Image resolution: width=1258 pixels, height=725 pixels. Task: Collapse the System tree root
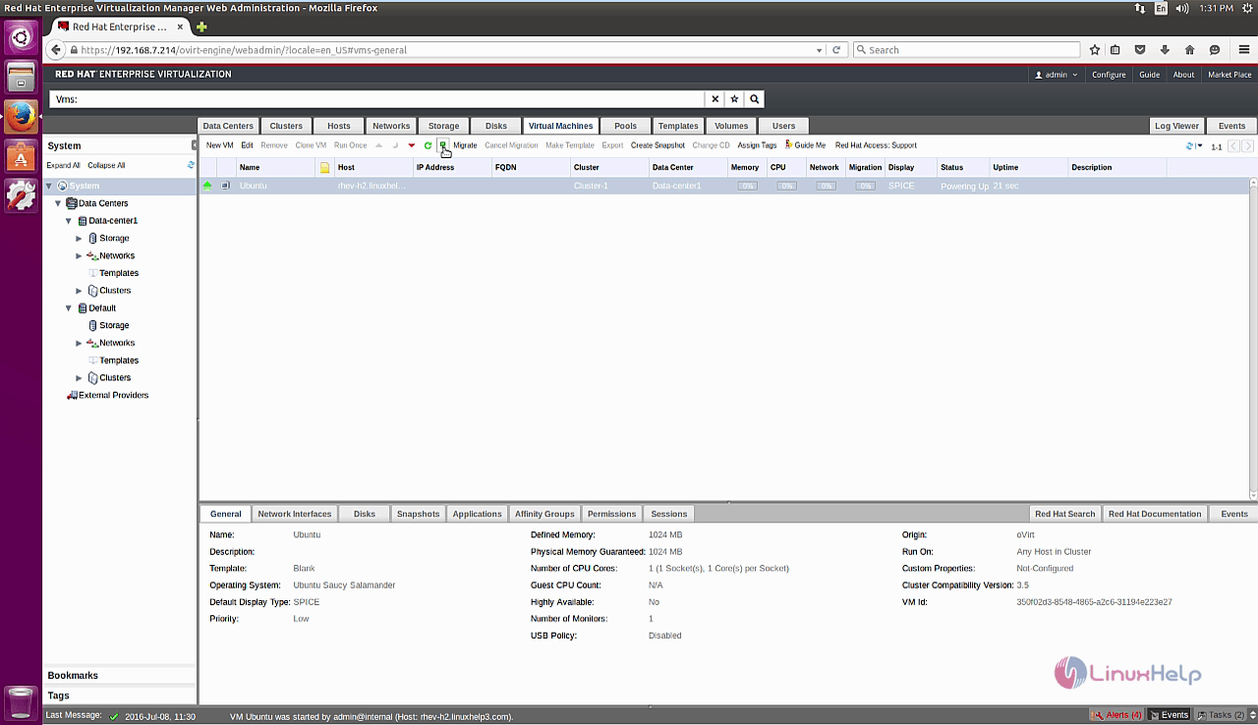(49, 186)
